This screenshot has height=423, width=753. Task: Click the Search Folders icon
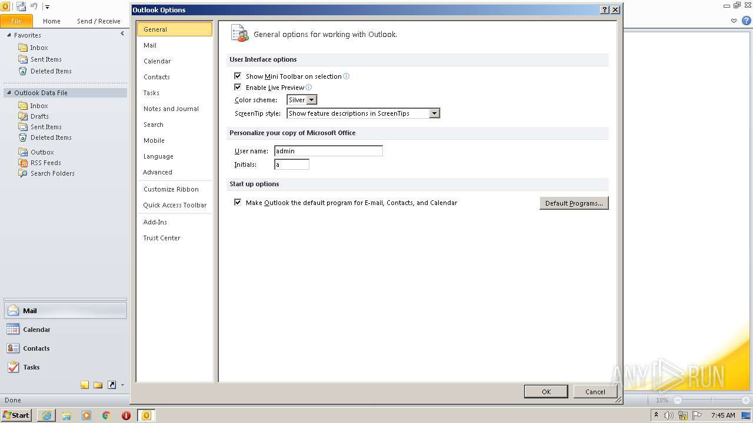click(23, 173)
